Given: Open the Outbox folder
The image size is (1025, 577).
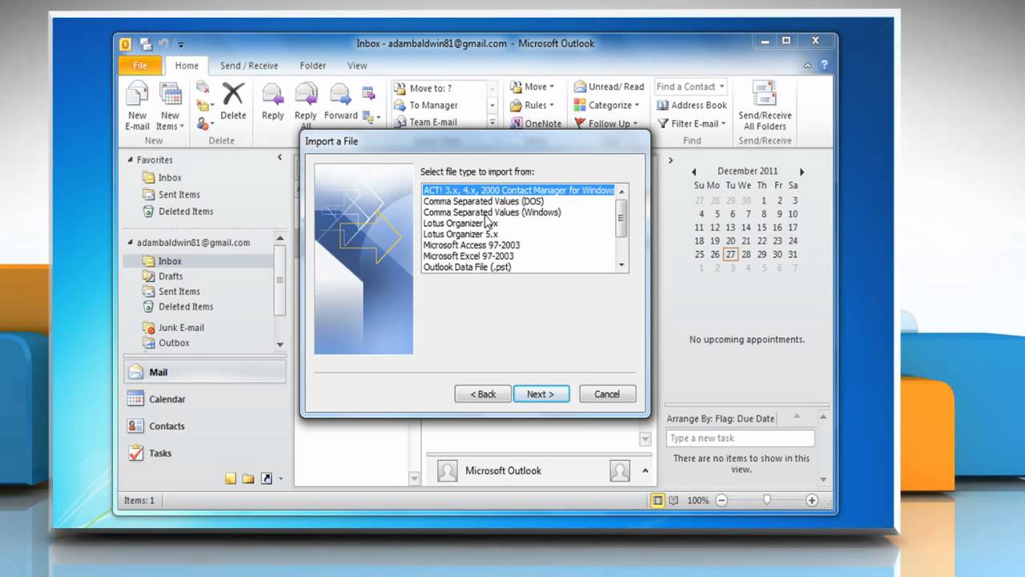Looking at the screenshot, I should coord(174,342).
